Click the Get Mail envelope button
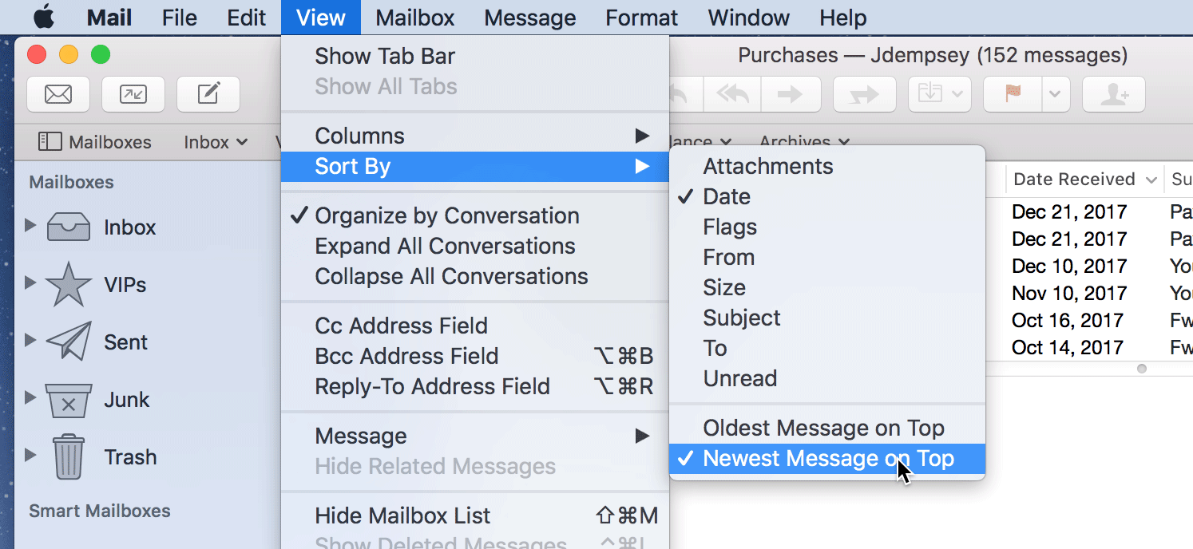 click(x=58, y=94)
